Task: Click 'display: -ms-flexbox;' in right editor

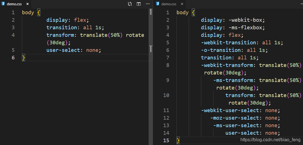Action: (x=233, y=28)
